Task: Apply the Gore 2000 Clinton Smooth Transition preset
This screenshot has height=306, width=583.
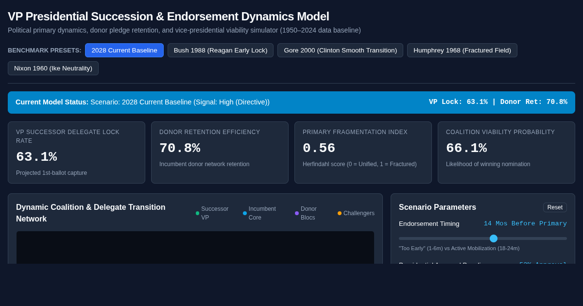Action: [341, 51]
